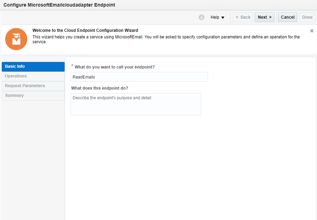317x220 pixels.
Task: Click 'What do you want to call your endpoint?' label
Action: click(x=115, y=67)
